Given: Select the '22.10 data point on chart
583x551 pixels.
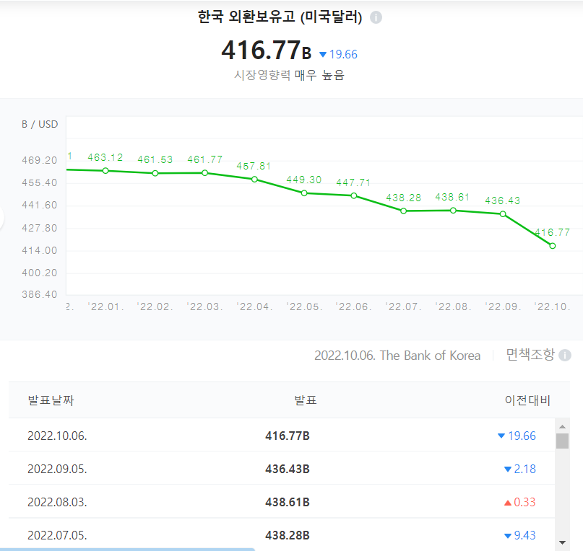Looking at the screenshot, I should click(553, 246).
